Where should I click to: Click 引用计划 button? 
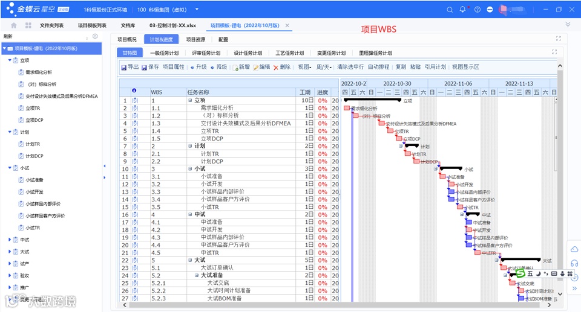pyautogui.click(x=435, y=67)
